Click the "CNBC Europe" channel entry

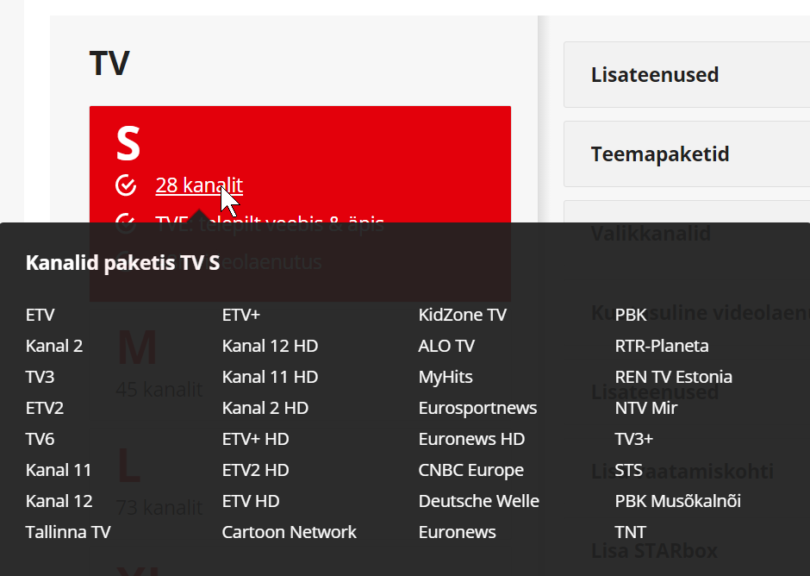(x=471, y=470)
